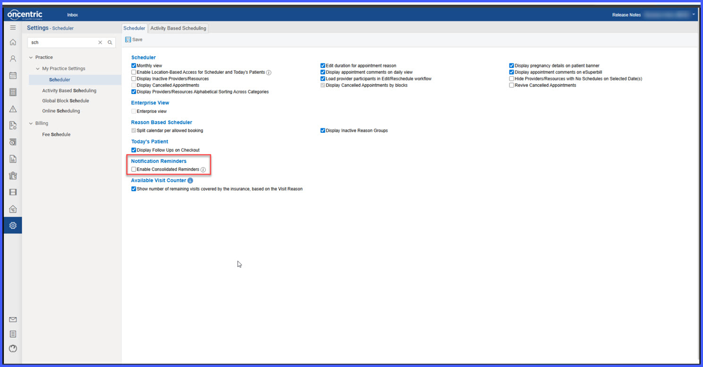Toggle Edit duration for appointment reason

(323, 66)
